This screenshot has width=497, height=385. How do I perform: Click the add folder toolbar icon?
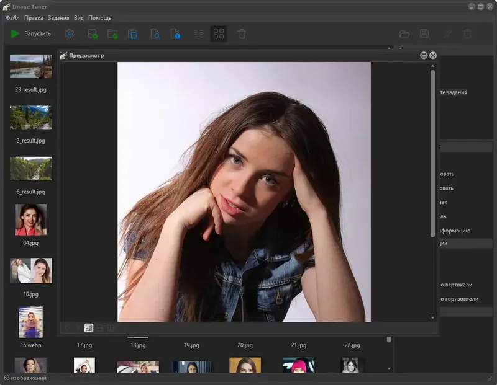pos(112,33)
